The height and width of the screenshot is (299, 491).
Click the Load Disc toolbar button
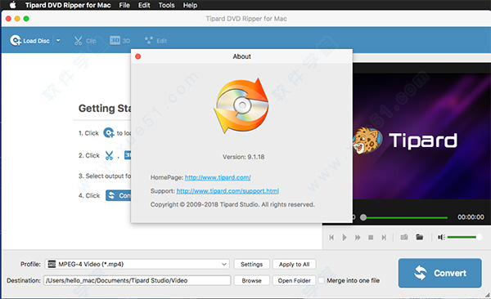click(x=29, y=41)
